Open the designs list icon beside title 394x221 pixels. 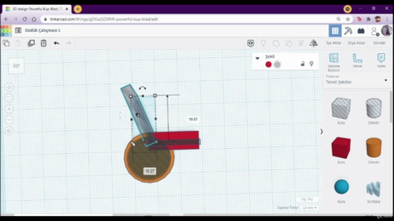[18, 30]
